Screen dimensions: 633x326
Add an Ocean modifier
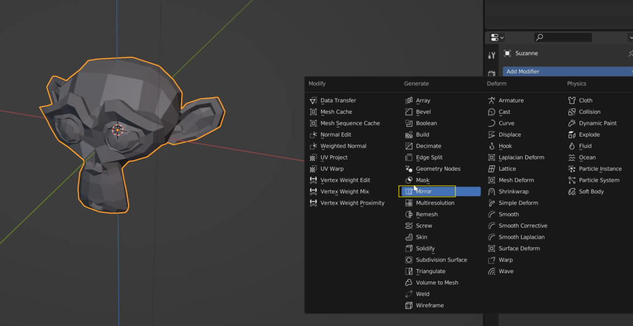587,158
